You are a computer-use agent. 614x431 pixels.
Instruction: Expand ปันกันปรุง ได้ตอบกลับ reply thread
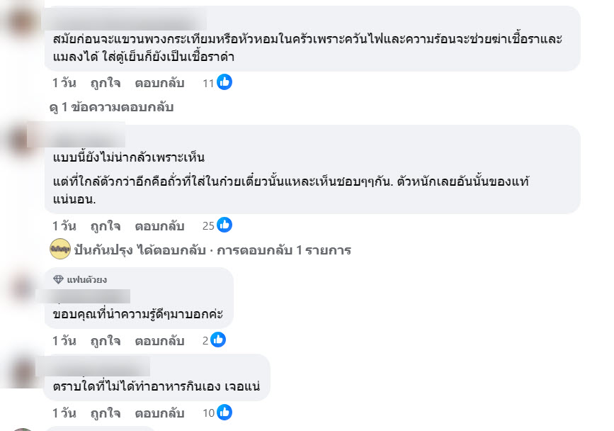[x=212, y=250]
